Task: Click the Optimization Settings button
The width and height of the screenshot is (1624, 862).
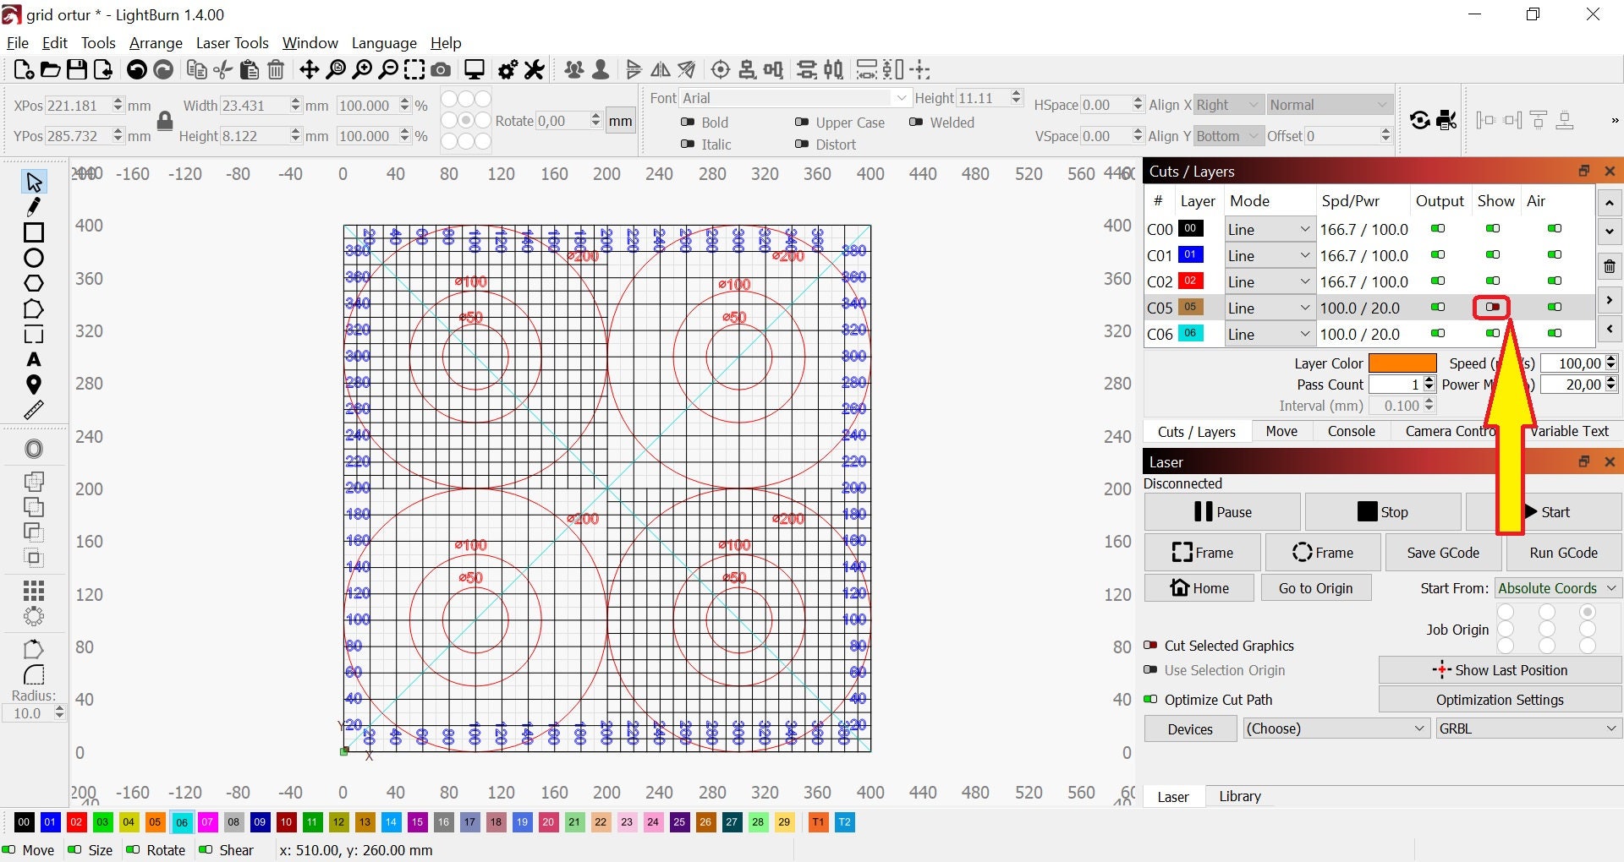Action: pos(1500,700)
